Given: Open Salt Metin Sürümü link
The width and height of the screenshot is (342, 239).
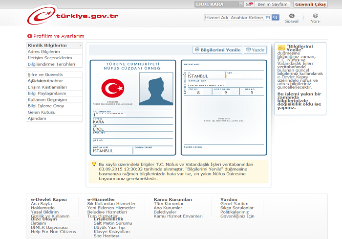Looking at the screenshot, I should 113,223.
